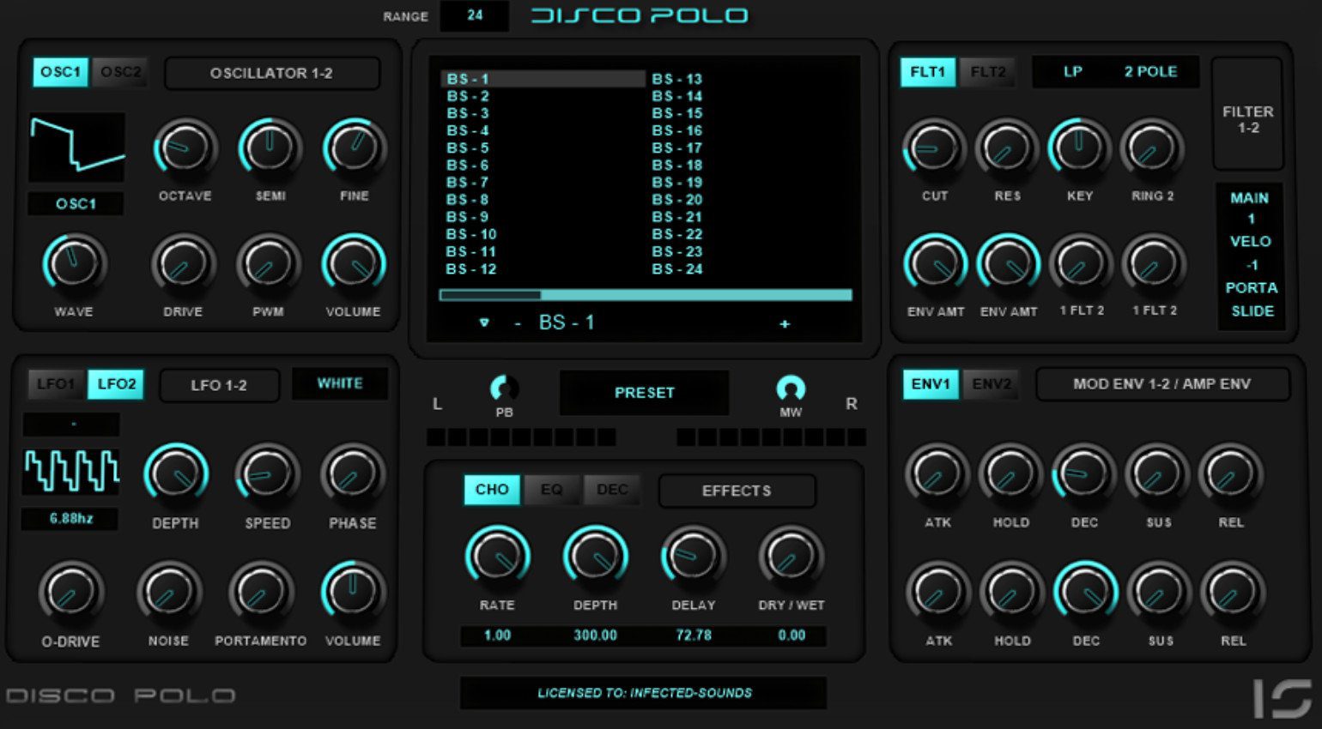Click the PORTAMENTO knob
This screenshot has width=1322, height=729.
(260, 592)
